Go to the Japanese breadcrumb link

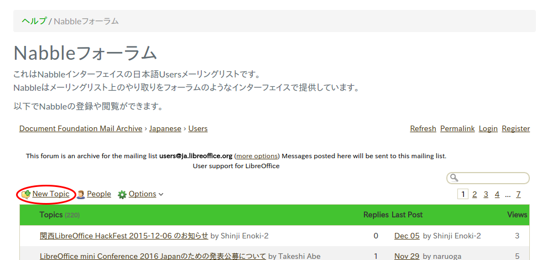pos(165,128)
